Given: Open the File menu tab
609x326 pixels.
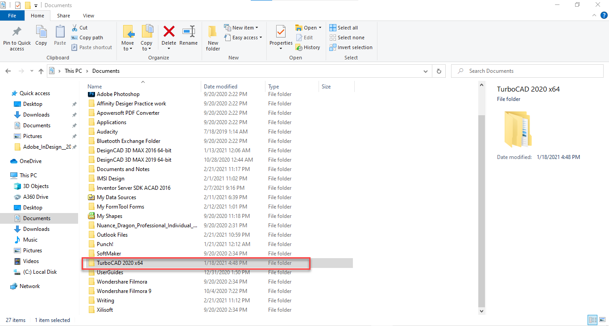Looking at the screenshot, I should pyautogui.click(x=12, y=16).
